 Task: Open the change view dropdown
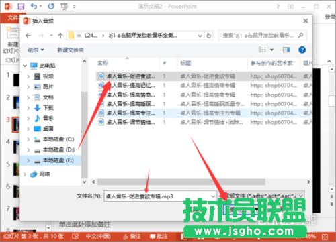(271, 50)
